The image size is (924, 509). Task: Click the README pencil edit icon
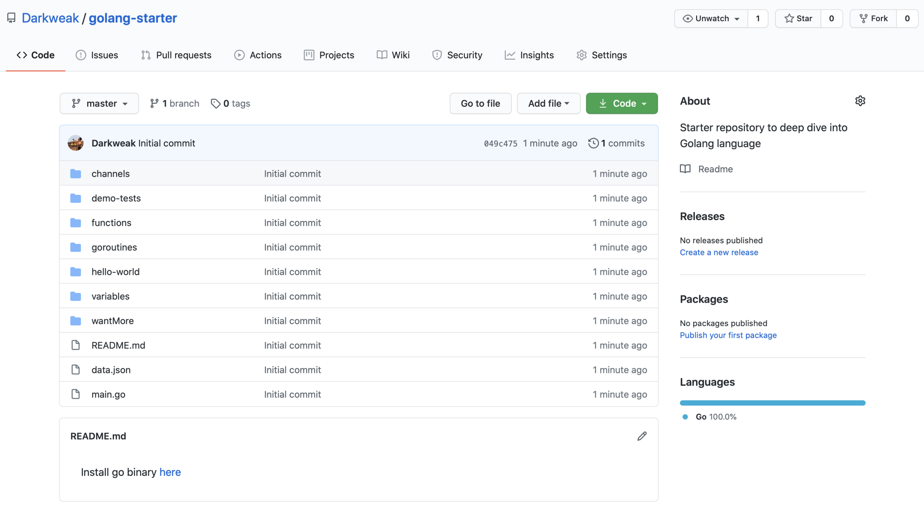642,436
